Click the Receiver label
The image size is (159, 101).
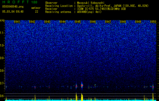tap(51, 9)
